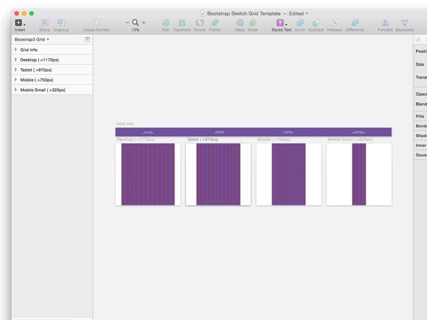
Task: Click the zoom out minus button
Action: 127,23
